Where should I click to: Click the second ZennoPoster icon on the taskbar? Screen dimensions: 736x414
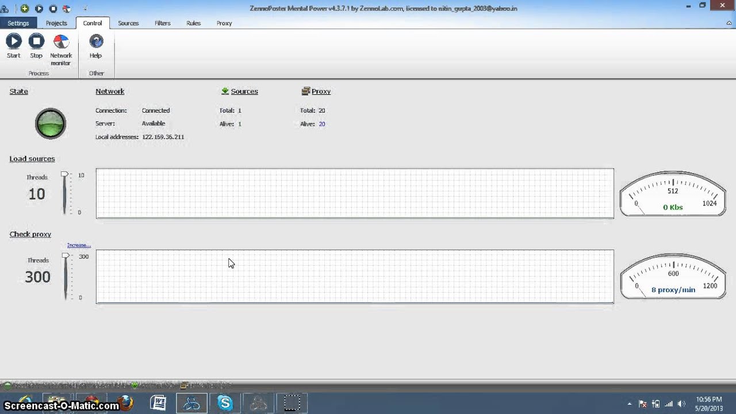[258, 402]
